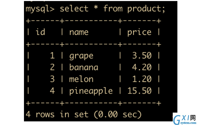The width and height of the screenshot is (198, 125).
Task: Click the price value 3.50
Action: pyautogui.click(x=142, y=56)
